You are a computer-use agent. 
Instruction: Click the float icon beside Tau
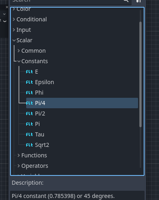click(29, 134)
